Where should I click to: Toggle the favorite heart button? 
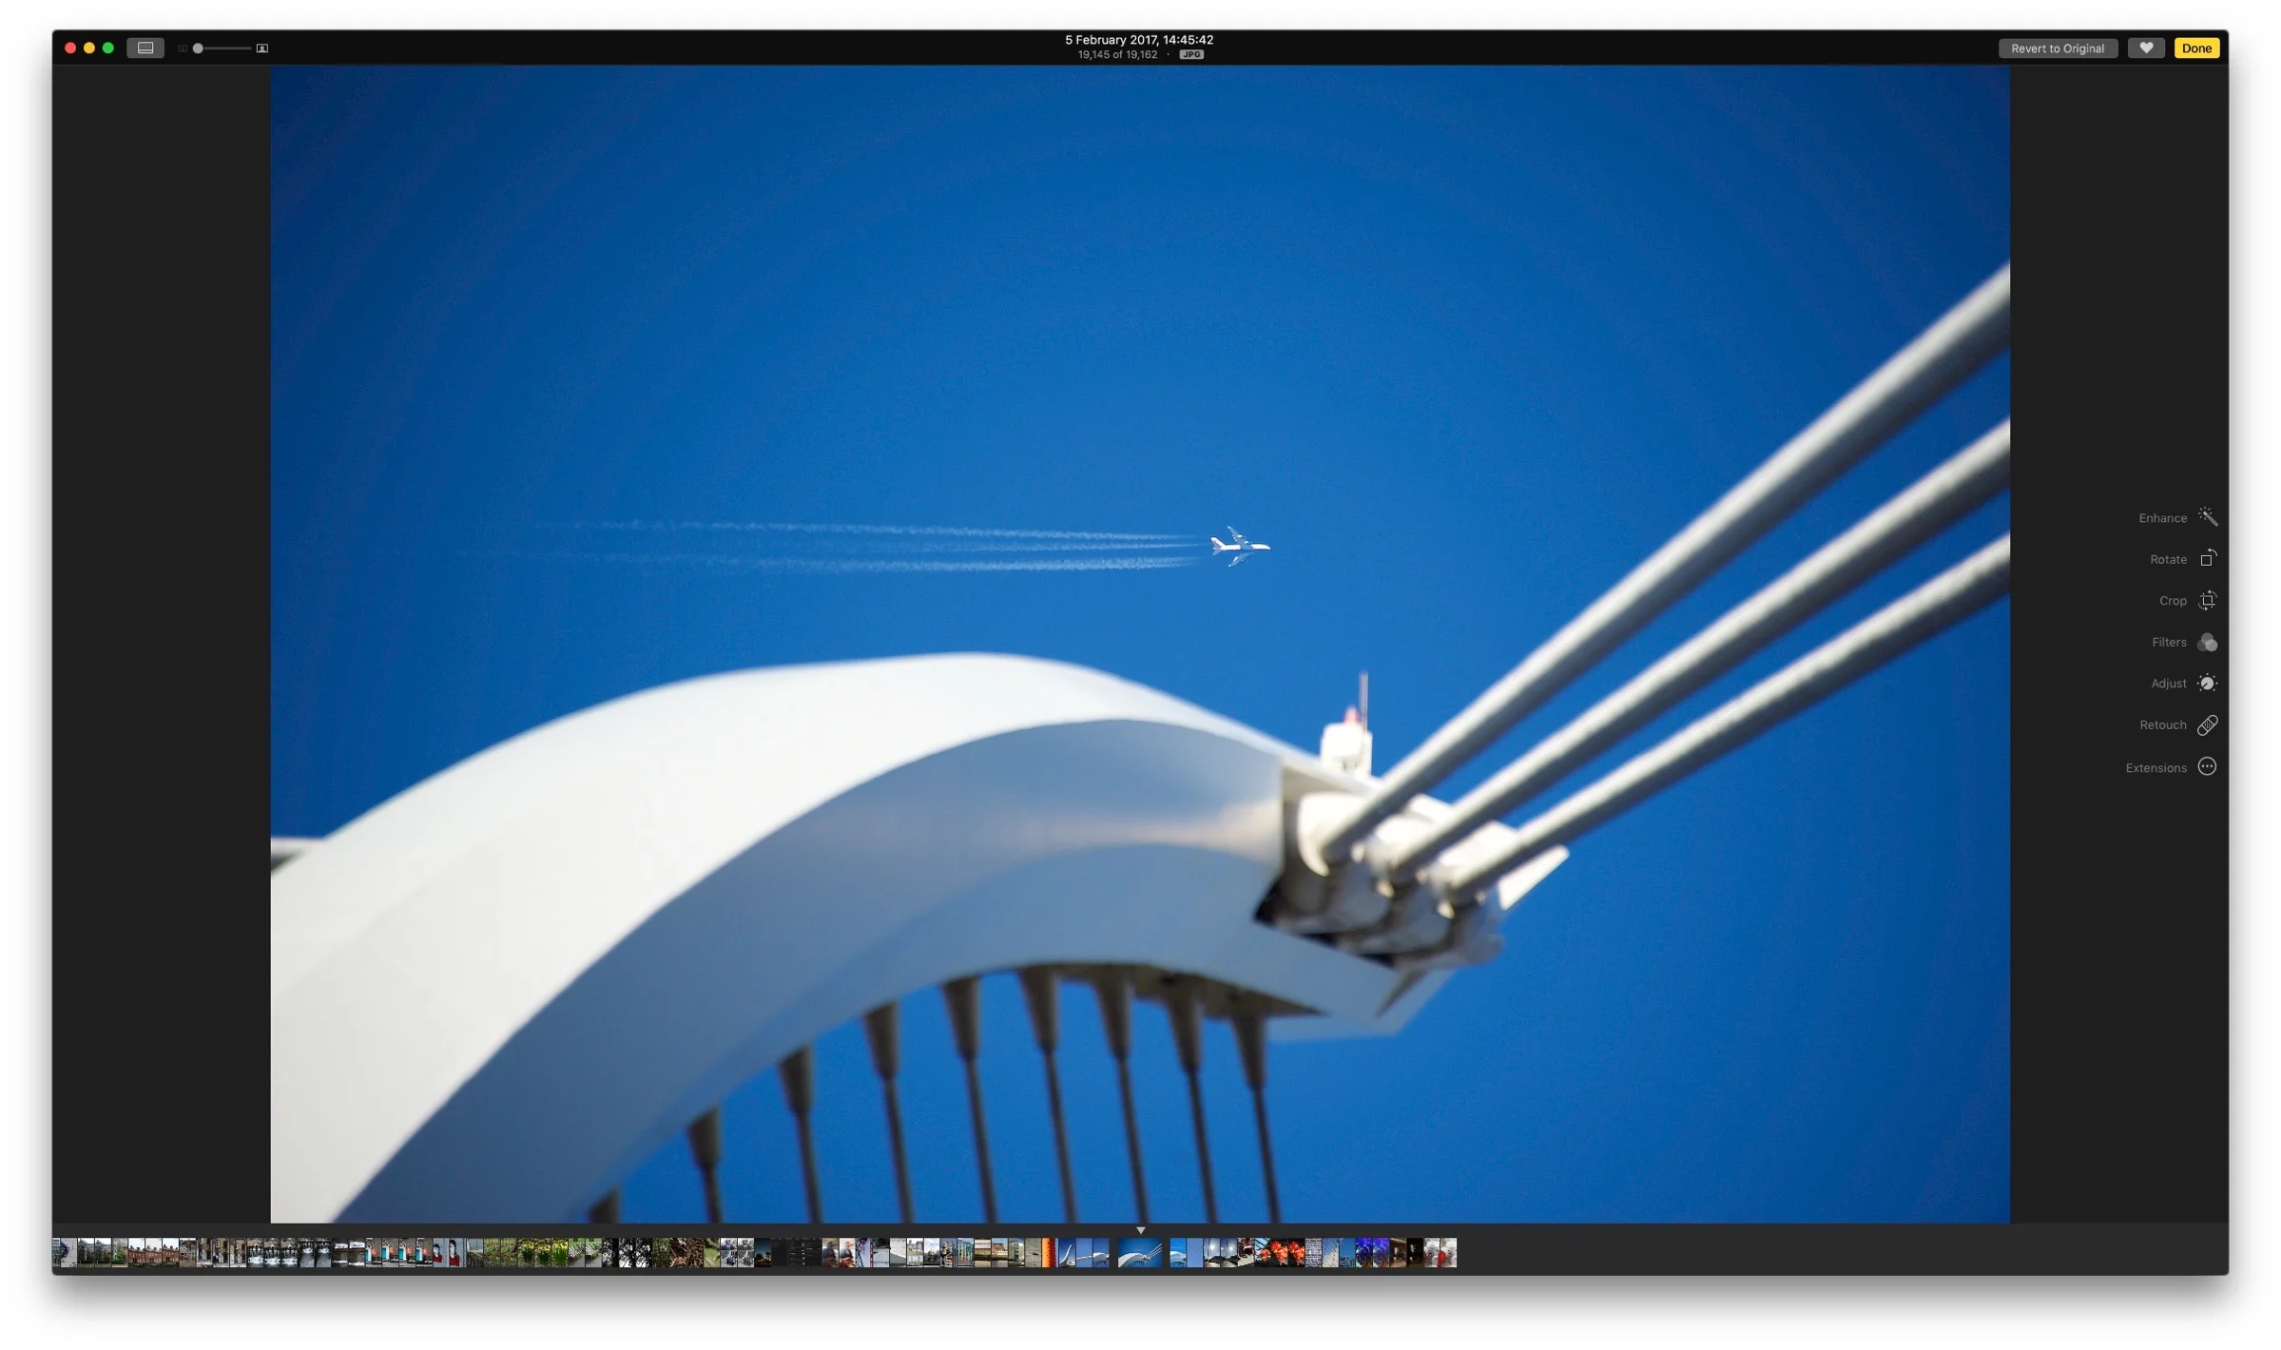pyautogui.click(x=2145, y=48)
